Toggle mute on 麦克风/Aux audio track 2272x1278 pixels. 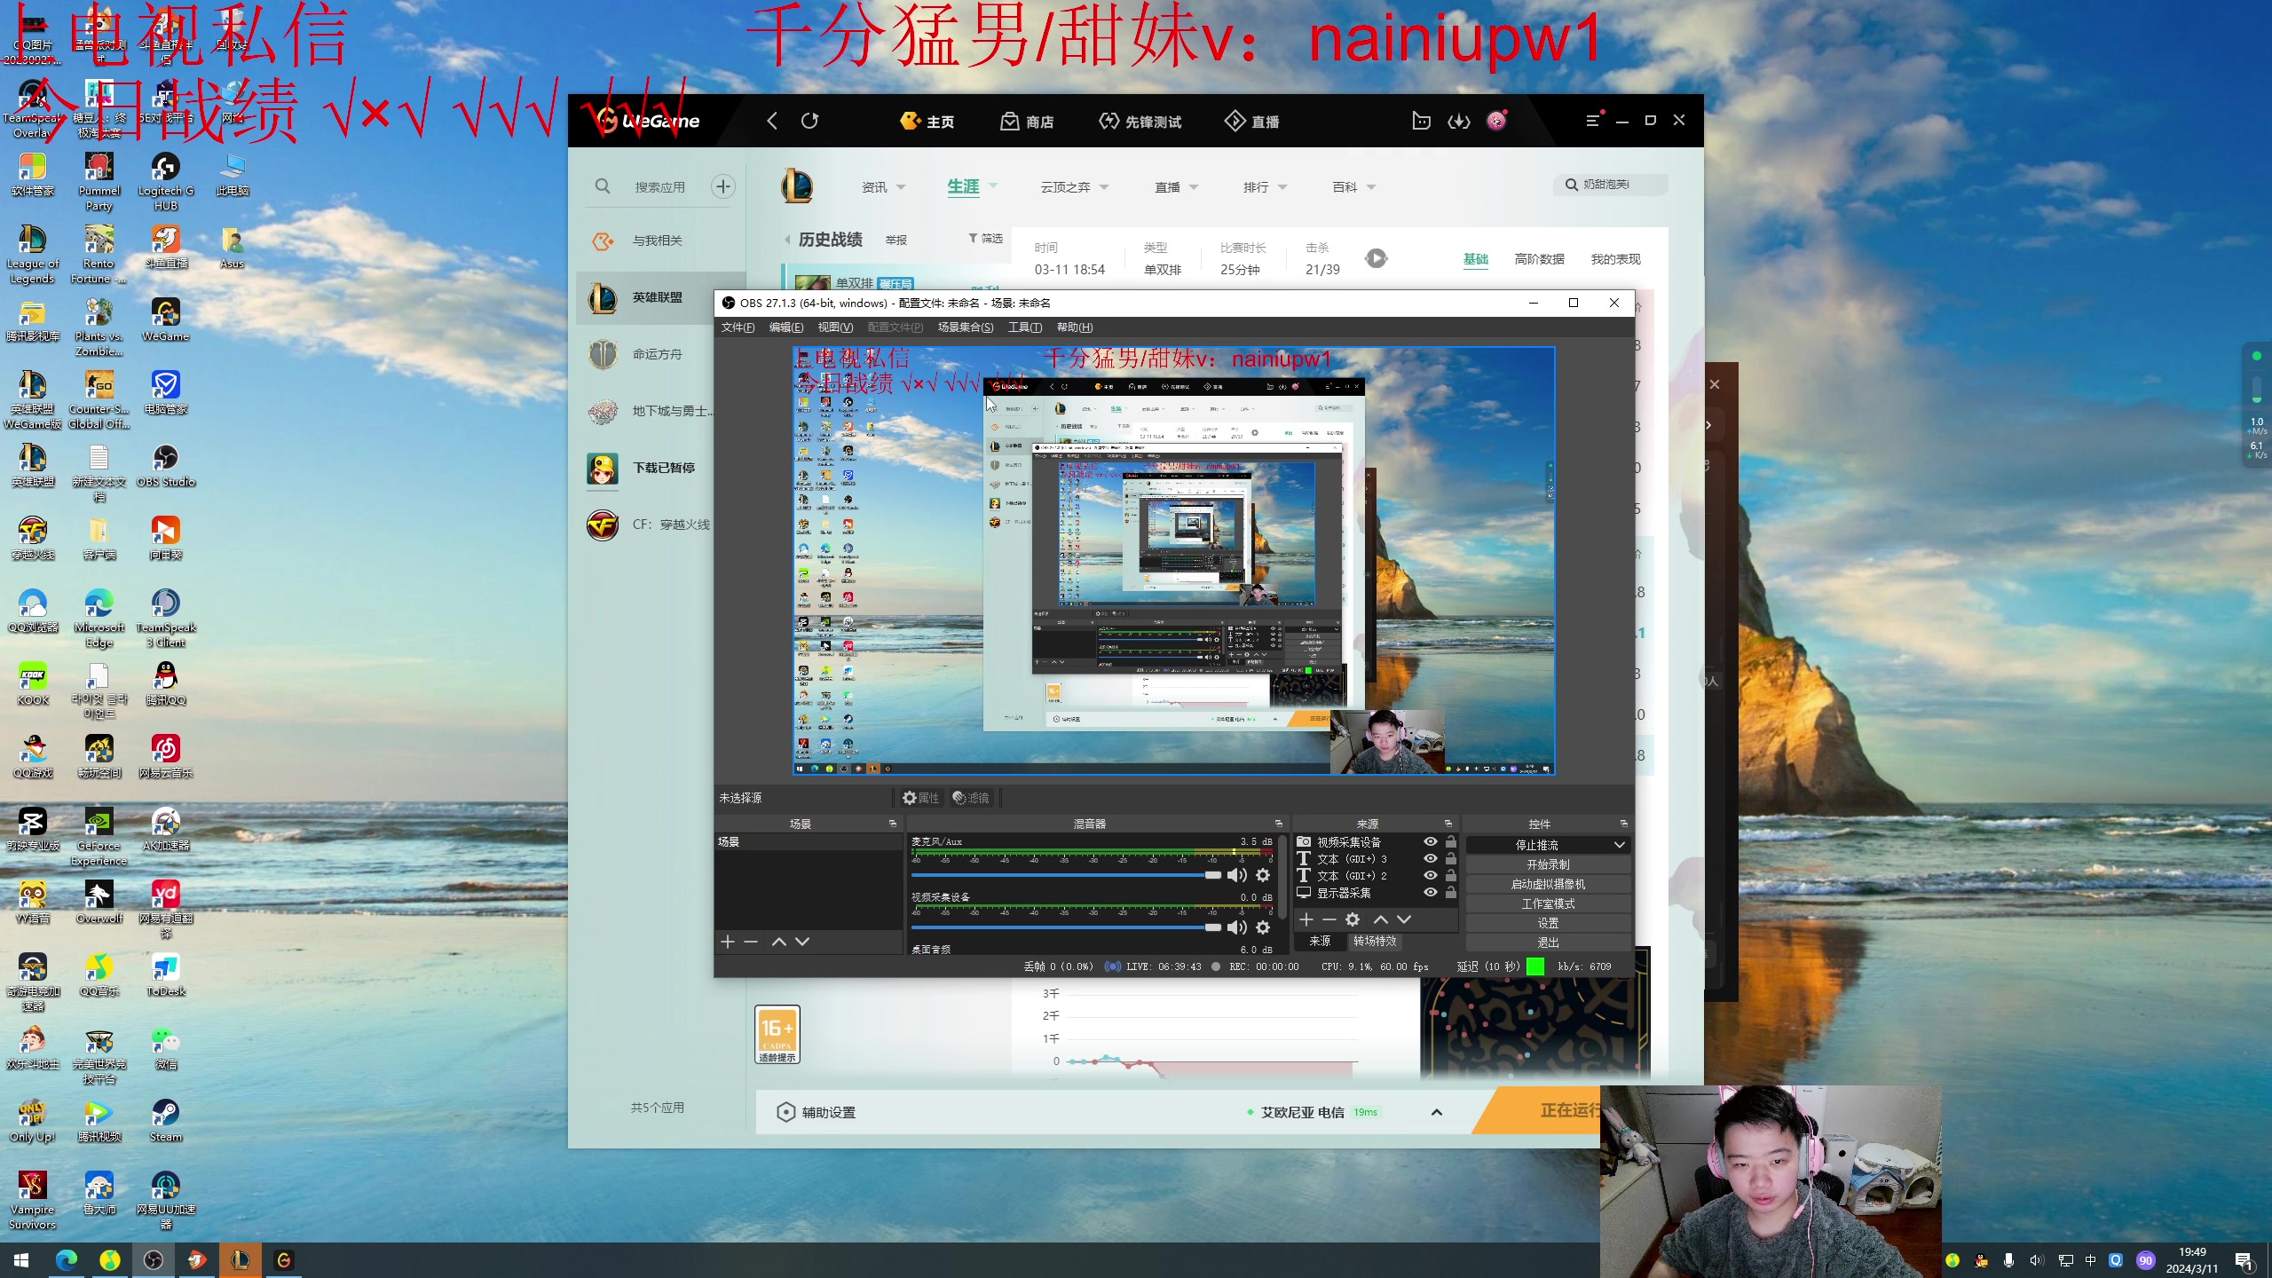coord(1237,874)
